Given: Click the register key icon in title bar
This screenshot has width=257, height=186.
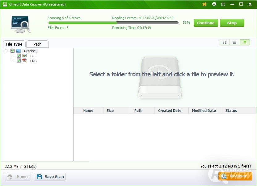Looking at the screenshot, I should coord(223,4).
